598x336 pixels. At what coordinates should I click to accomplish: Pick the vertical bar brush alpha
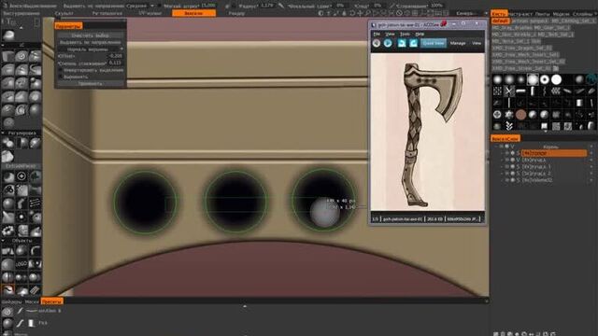tap(533, 91)
